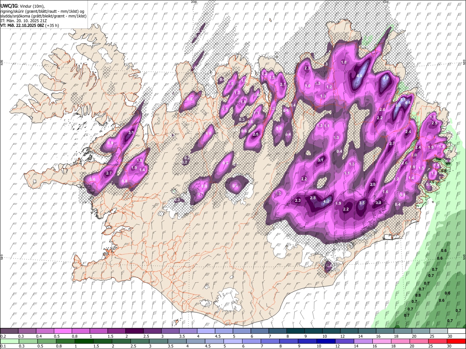Click the "UWC/IG: Vindur (10m)," title line
The image size is (466, 349).
tap(23, 6)
